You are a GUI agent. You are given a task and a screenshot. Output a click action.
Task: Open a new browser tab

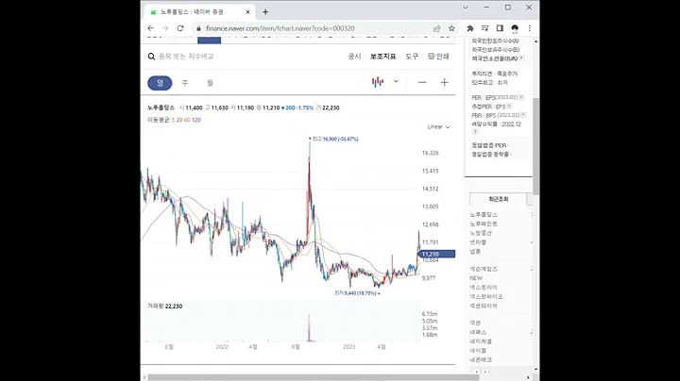265,12
